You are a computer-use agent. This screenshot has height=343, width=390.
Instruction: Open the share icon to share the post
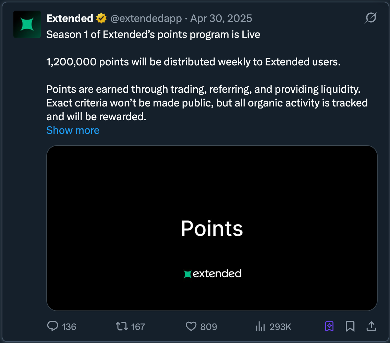pyautogui.click(x=371, y=327)
